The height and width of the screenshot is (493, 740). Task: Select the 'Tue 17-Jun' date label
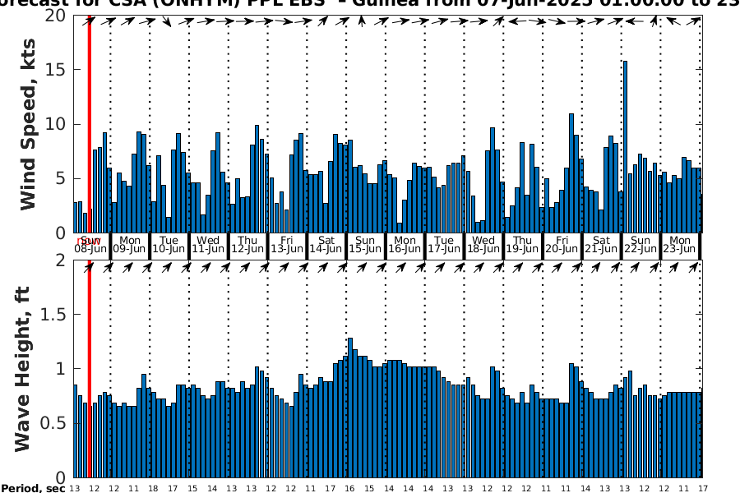pyautogui.click(x=444, y=245)
